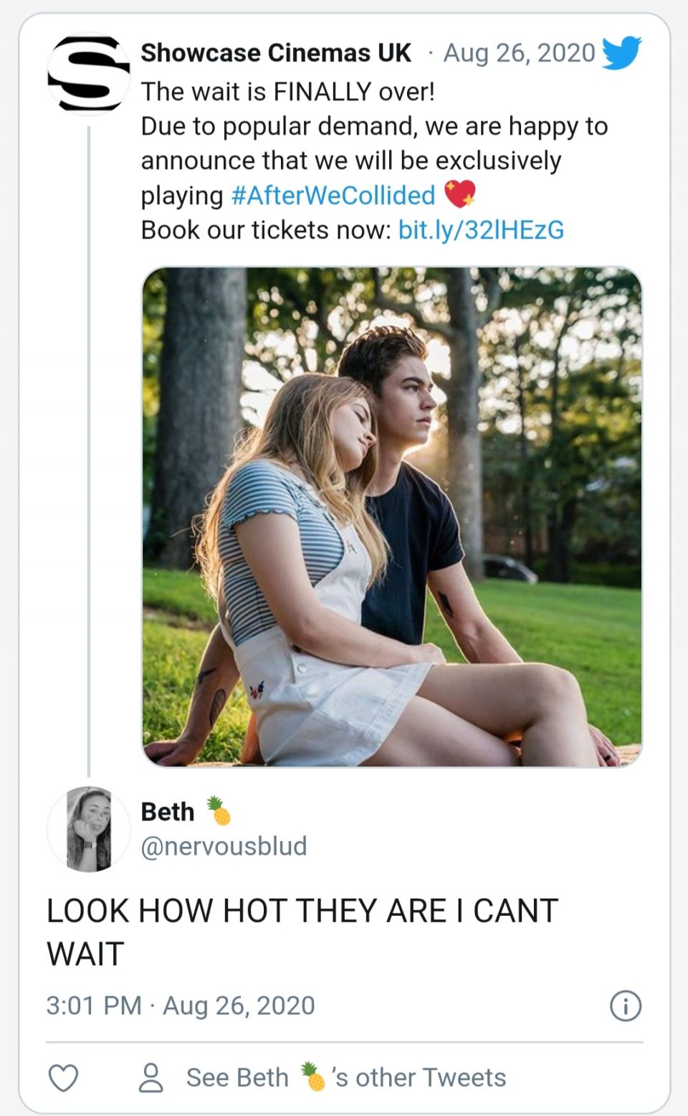Open the Showcase Cinemas UK profile name
The height and width of the screenshot is (1116, 688).
276,53
